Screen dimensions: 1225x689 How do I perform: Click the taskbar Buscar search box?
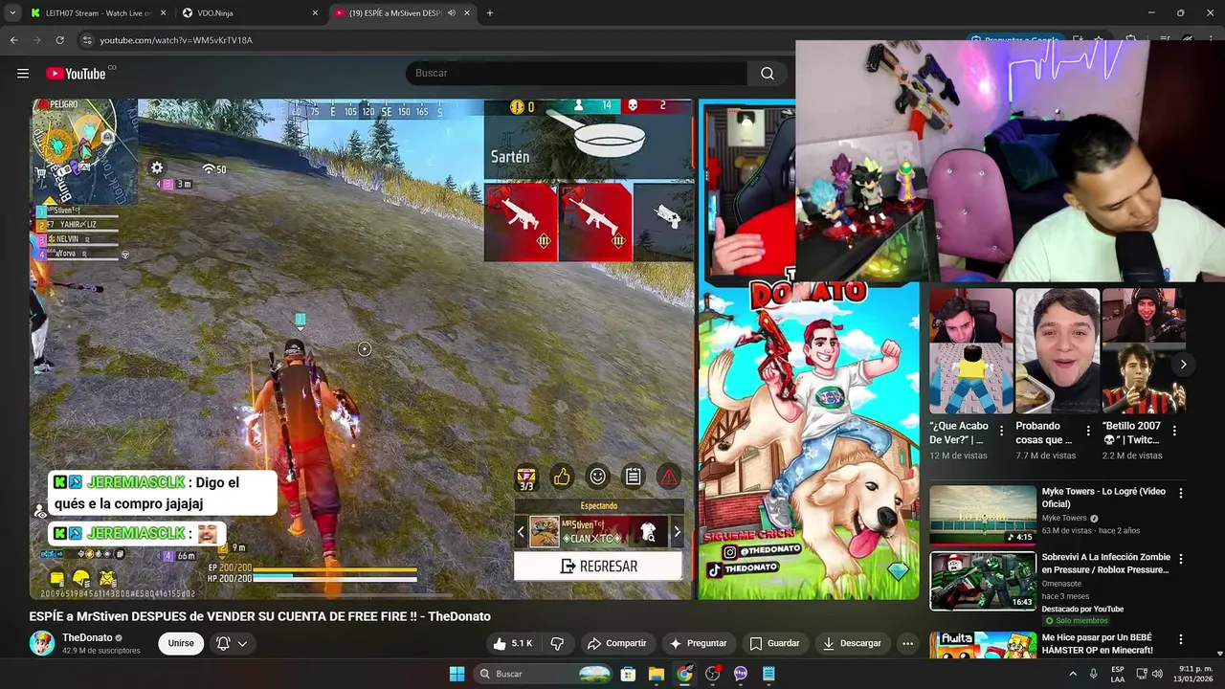[544, 674]
